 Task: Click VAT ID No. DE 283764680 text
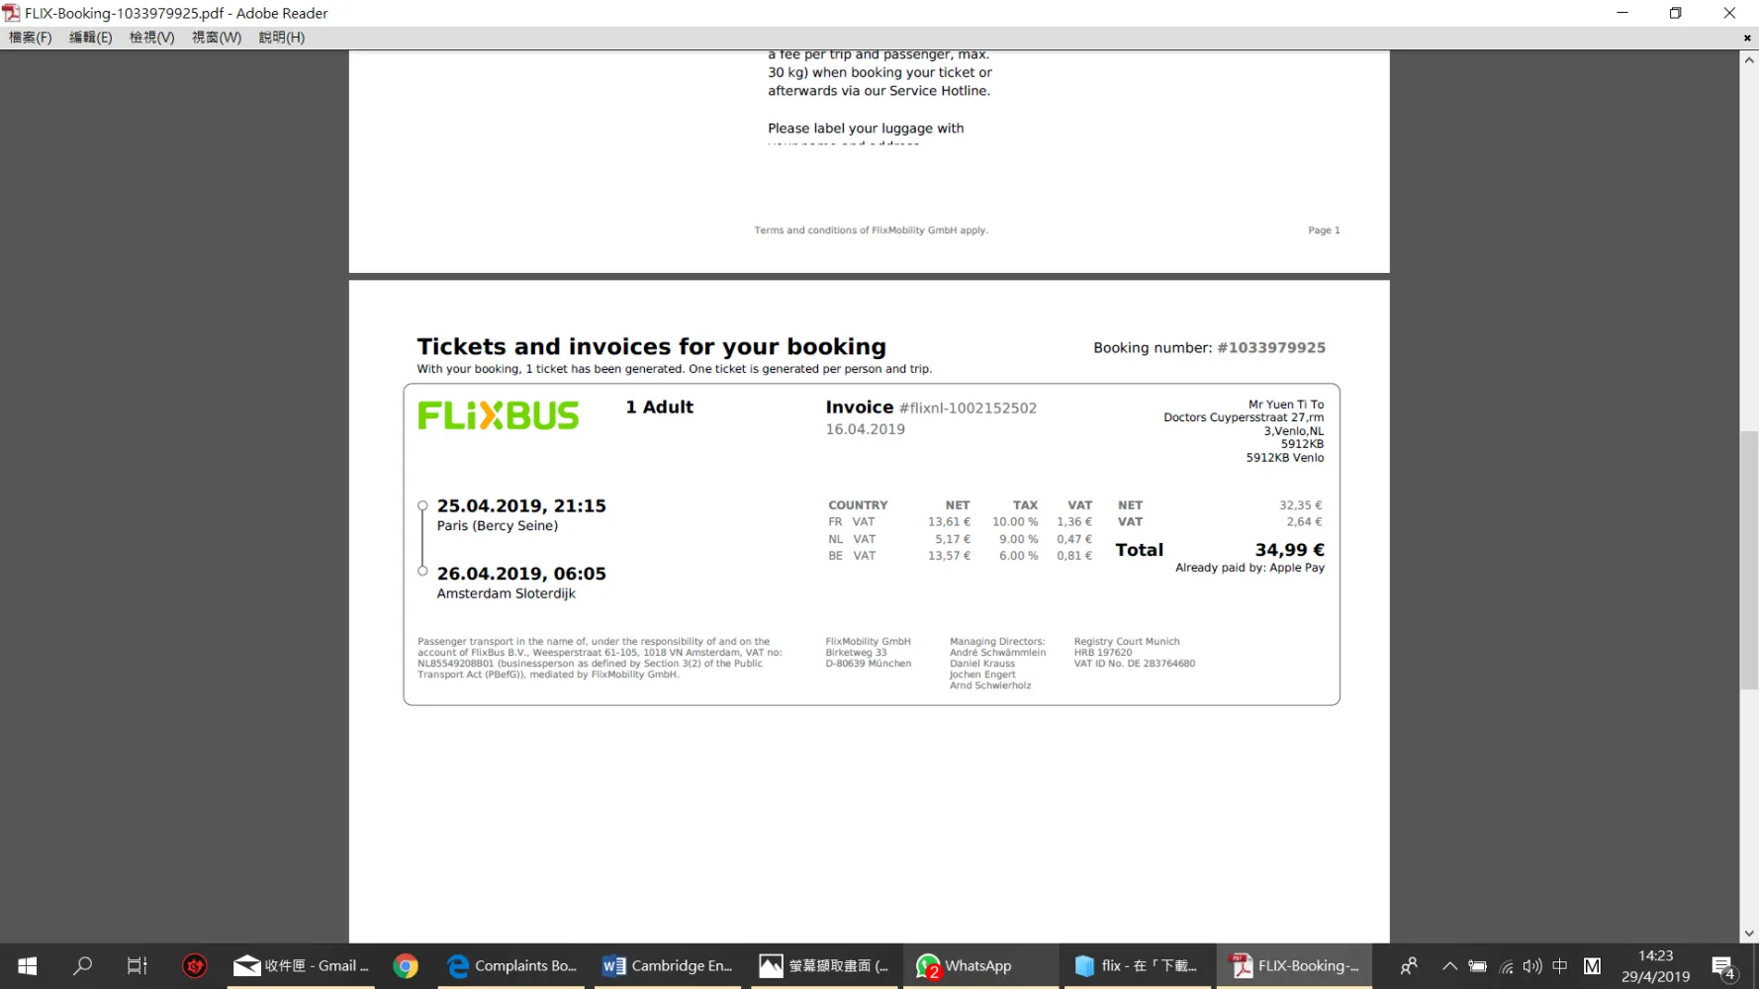(1135, 664)
